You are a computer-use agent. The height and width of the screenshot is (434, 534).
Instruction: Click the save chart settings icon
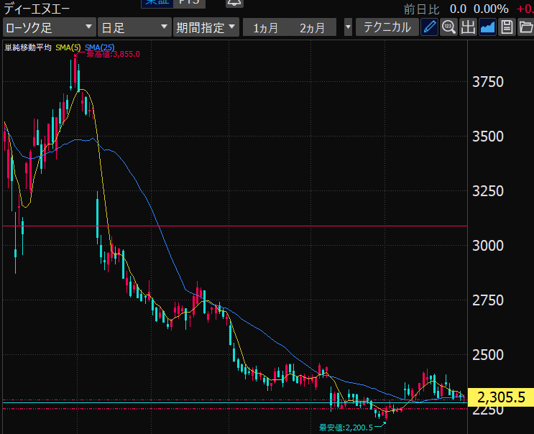507,28
